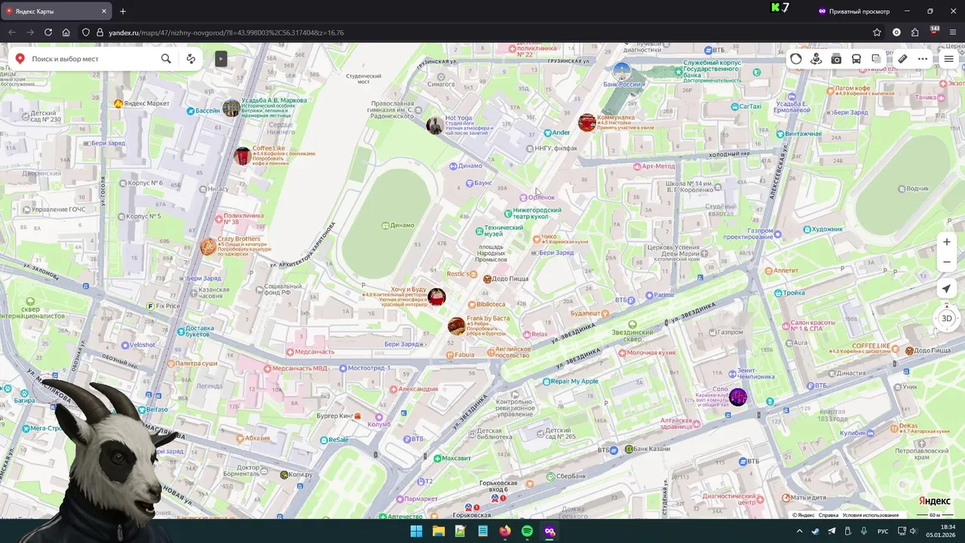Reload the page in the browser
Image resolution: width=965 pixels, height=543 pixels.
click(48, 32)
